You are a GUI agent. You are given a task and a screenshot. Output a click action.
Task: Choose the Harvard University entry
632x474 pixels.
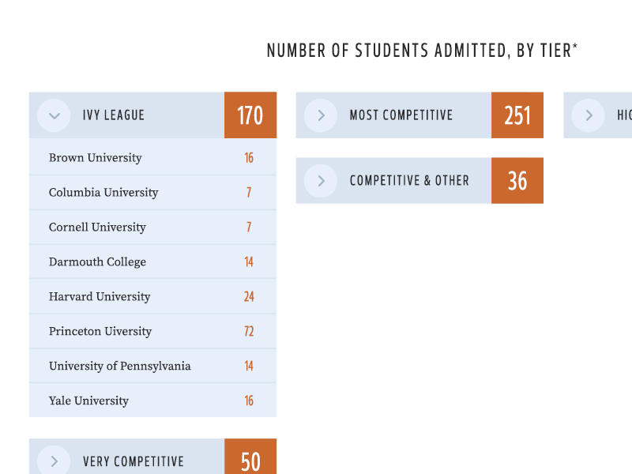(100, 297)
